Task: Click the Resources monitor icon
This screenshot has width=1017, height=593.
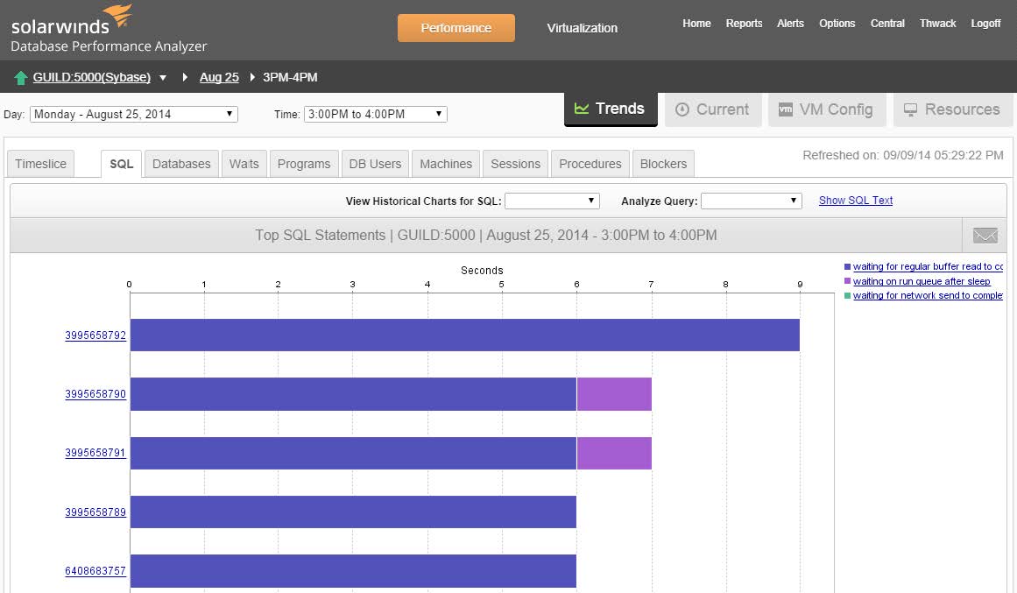Action: coord(910,109)
